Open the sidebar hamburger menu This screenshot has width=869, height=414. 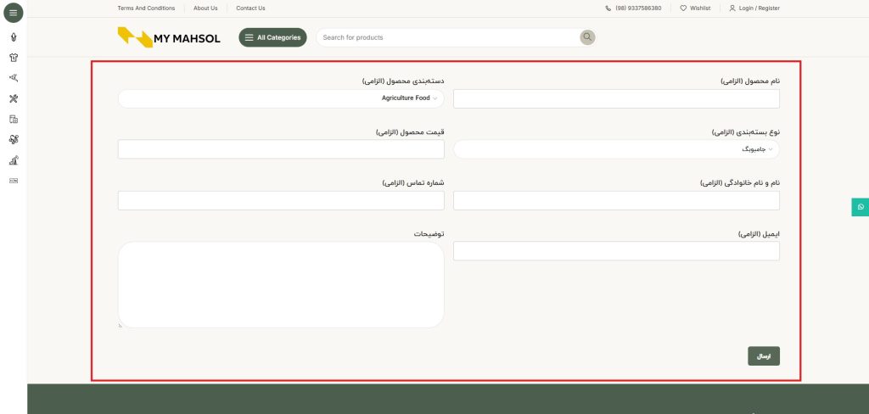click(13, 13)
